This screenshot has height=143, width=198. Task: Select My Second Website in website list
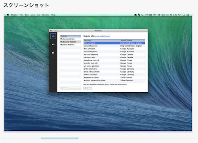(x=70, y=42)
